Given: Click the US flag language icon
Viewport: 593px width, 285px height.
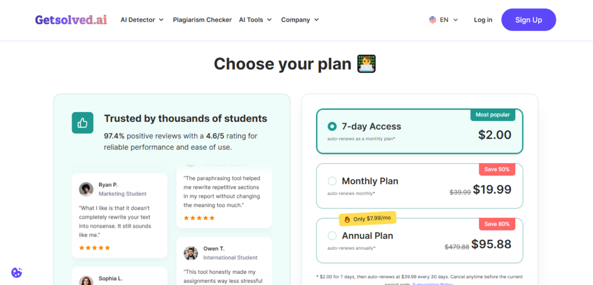Looking at the screenshot, I should (x=433, y=19).
